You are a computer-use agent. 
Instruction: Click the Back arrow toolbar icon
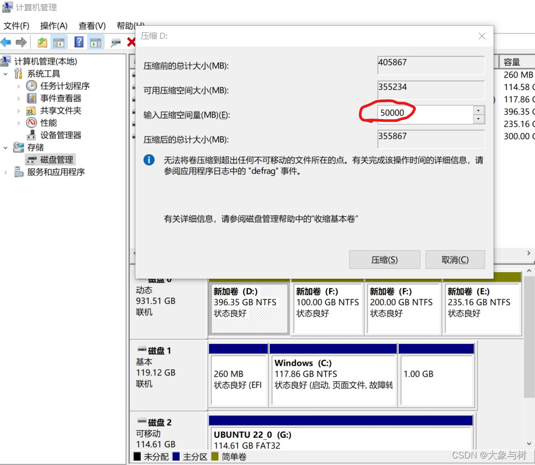[x=6, y=42]
